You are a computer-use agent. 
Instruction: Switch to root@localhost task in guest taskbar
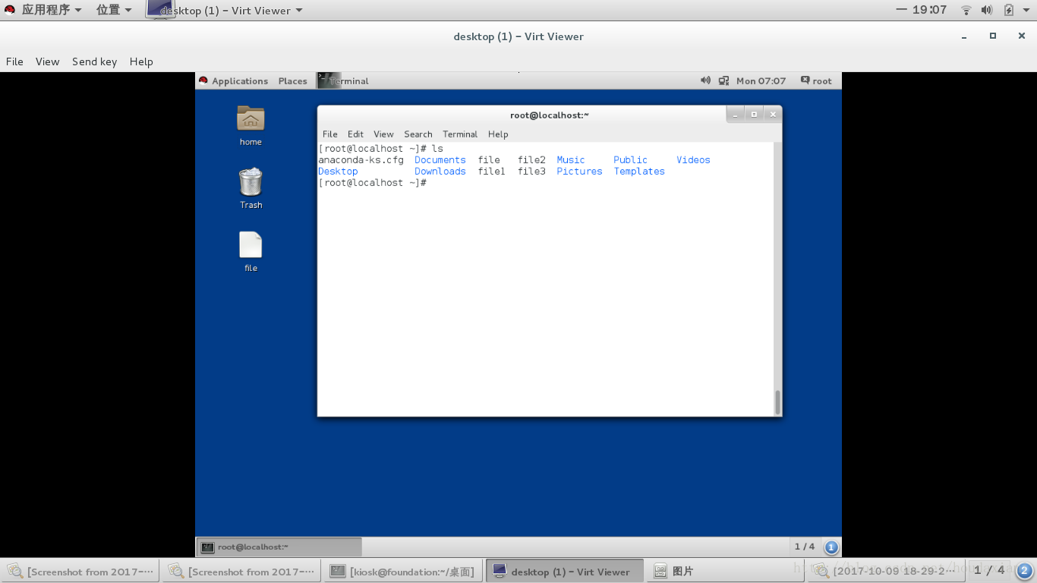pyautogui.click(x=279, y=547)
